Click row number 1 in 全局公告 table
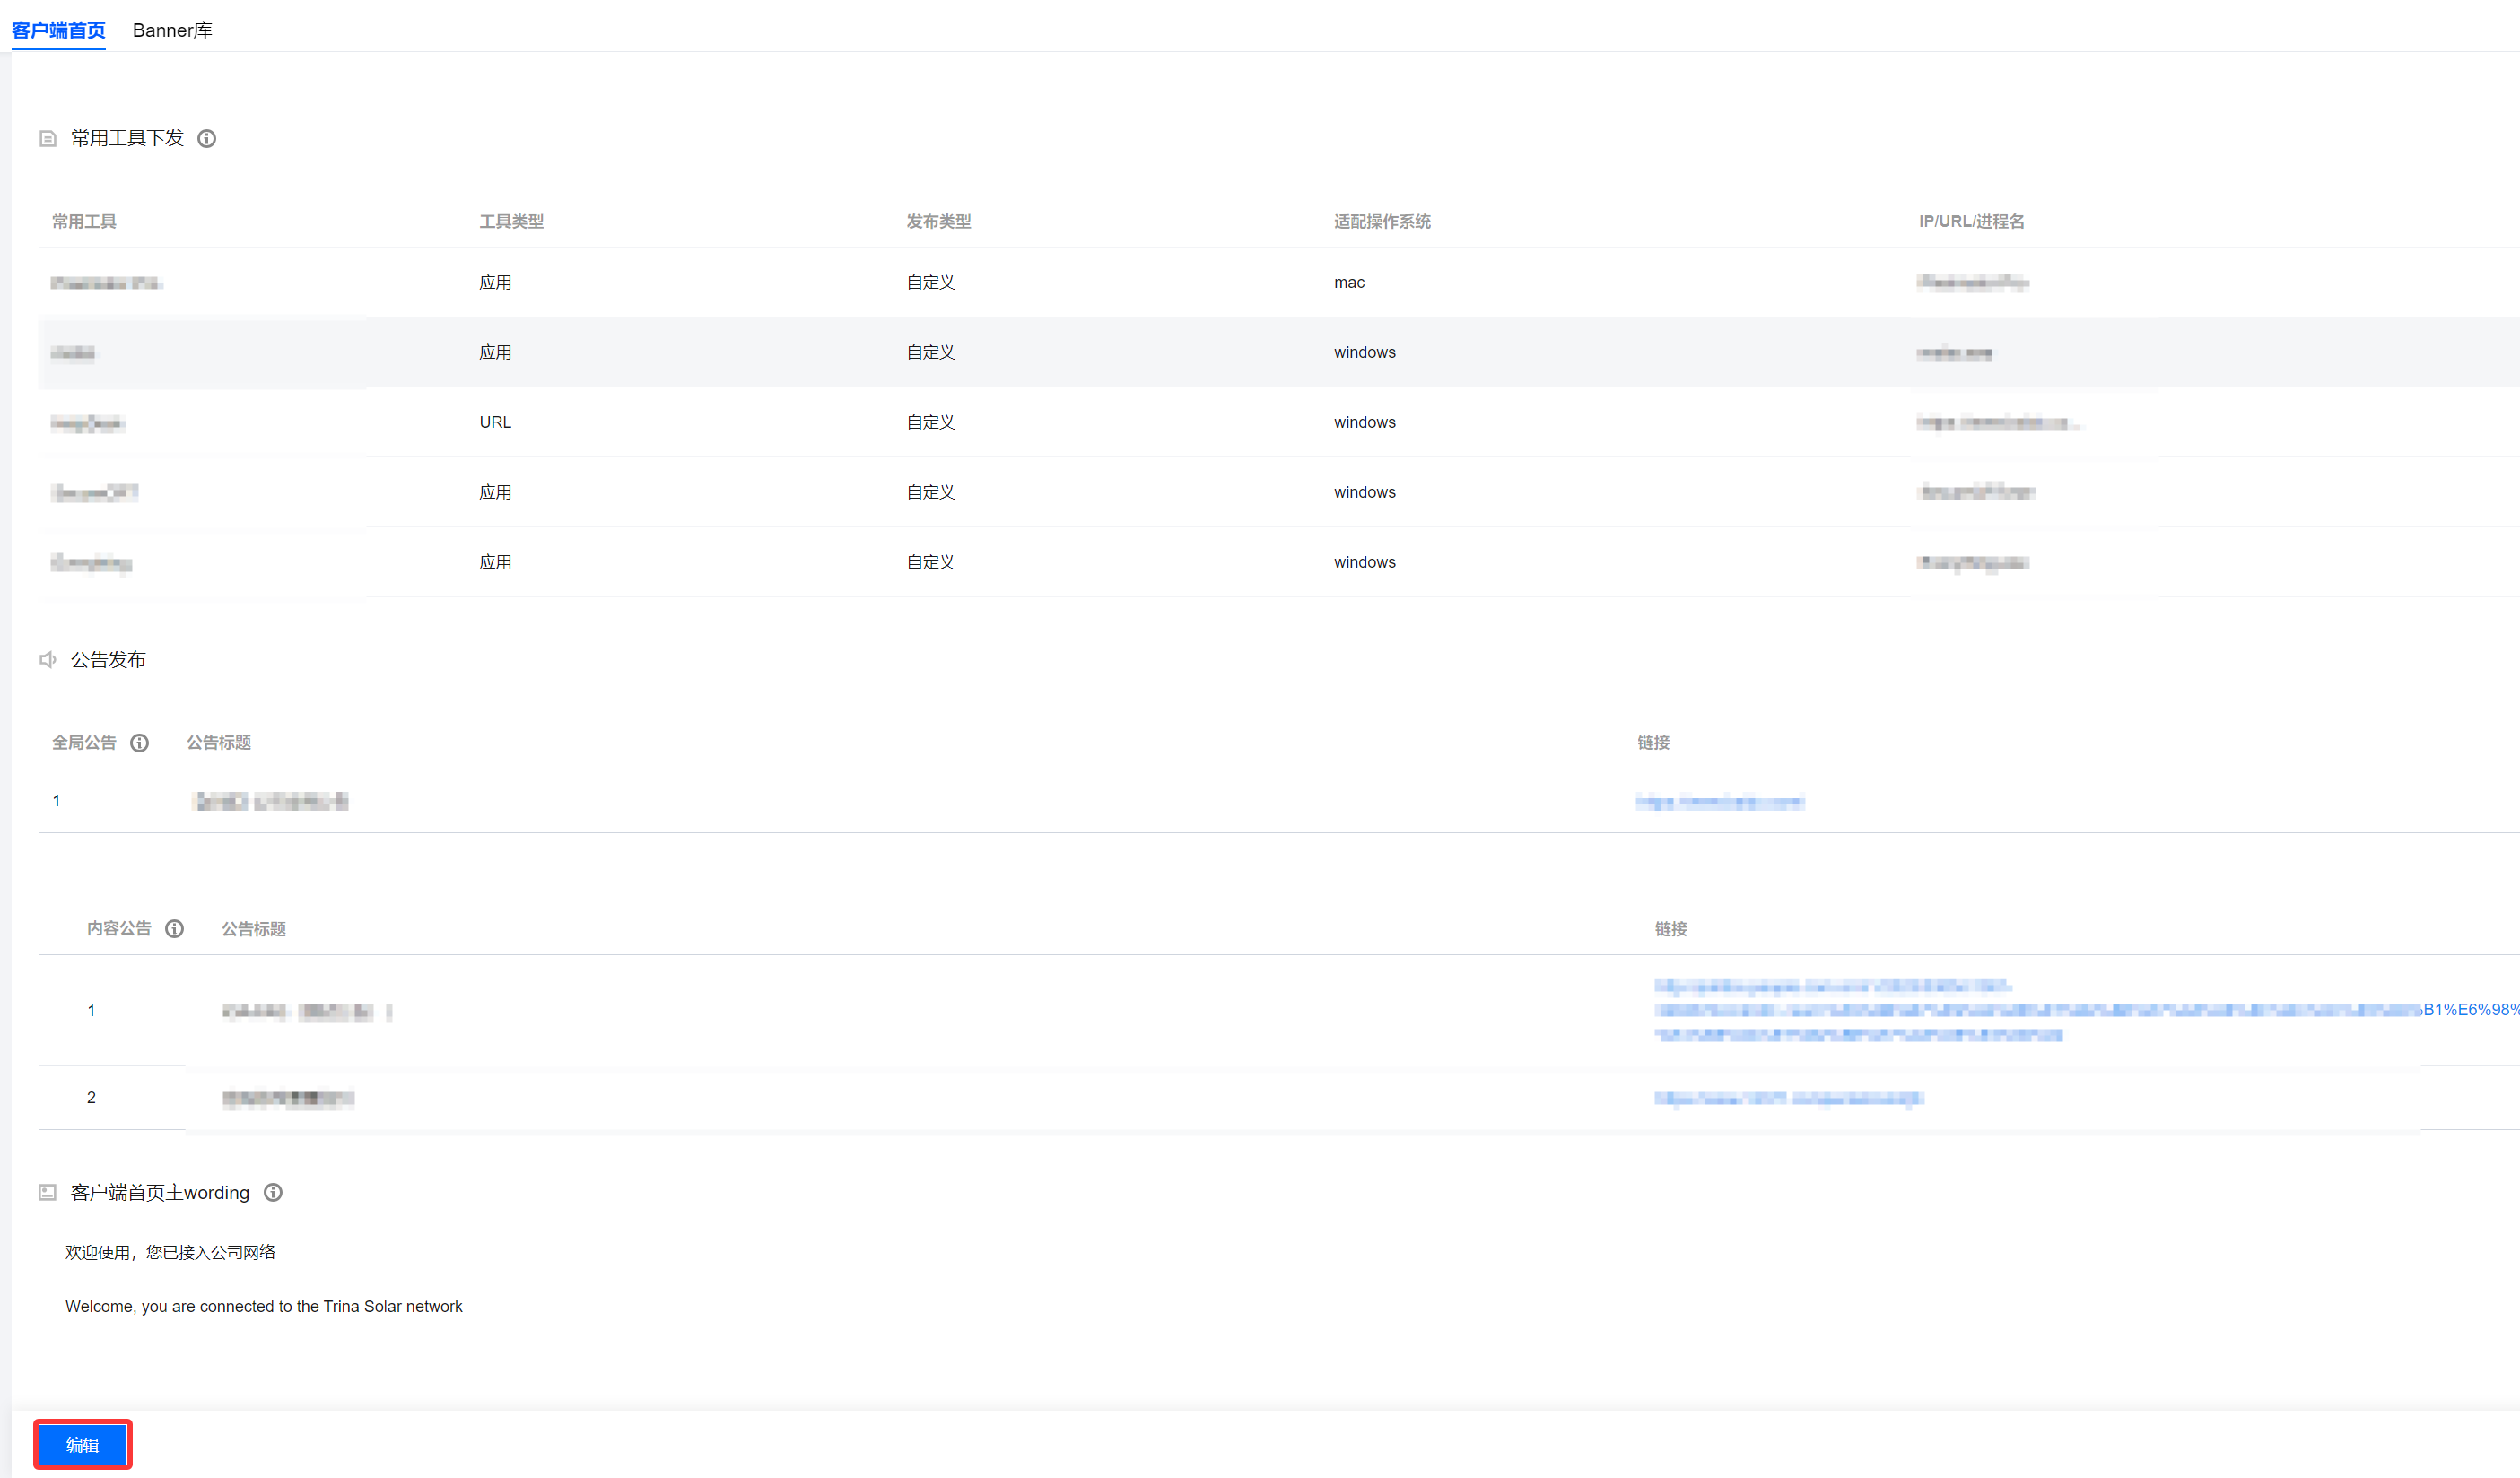 57,800
